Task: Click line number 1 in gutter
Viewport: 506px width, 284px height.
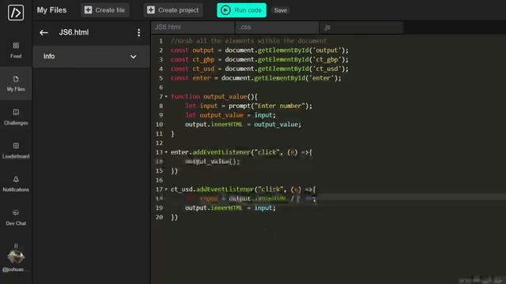Action: pos(160,41)
